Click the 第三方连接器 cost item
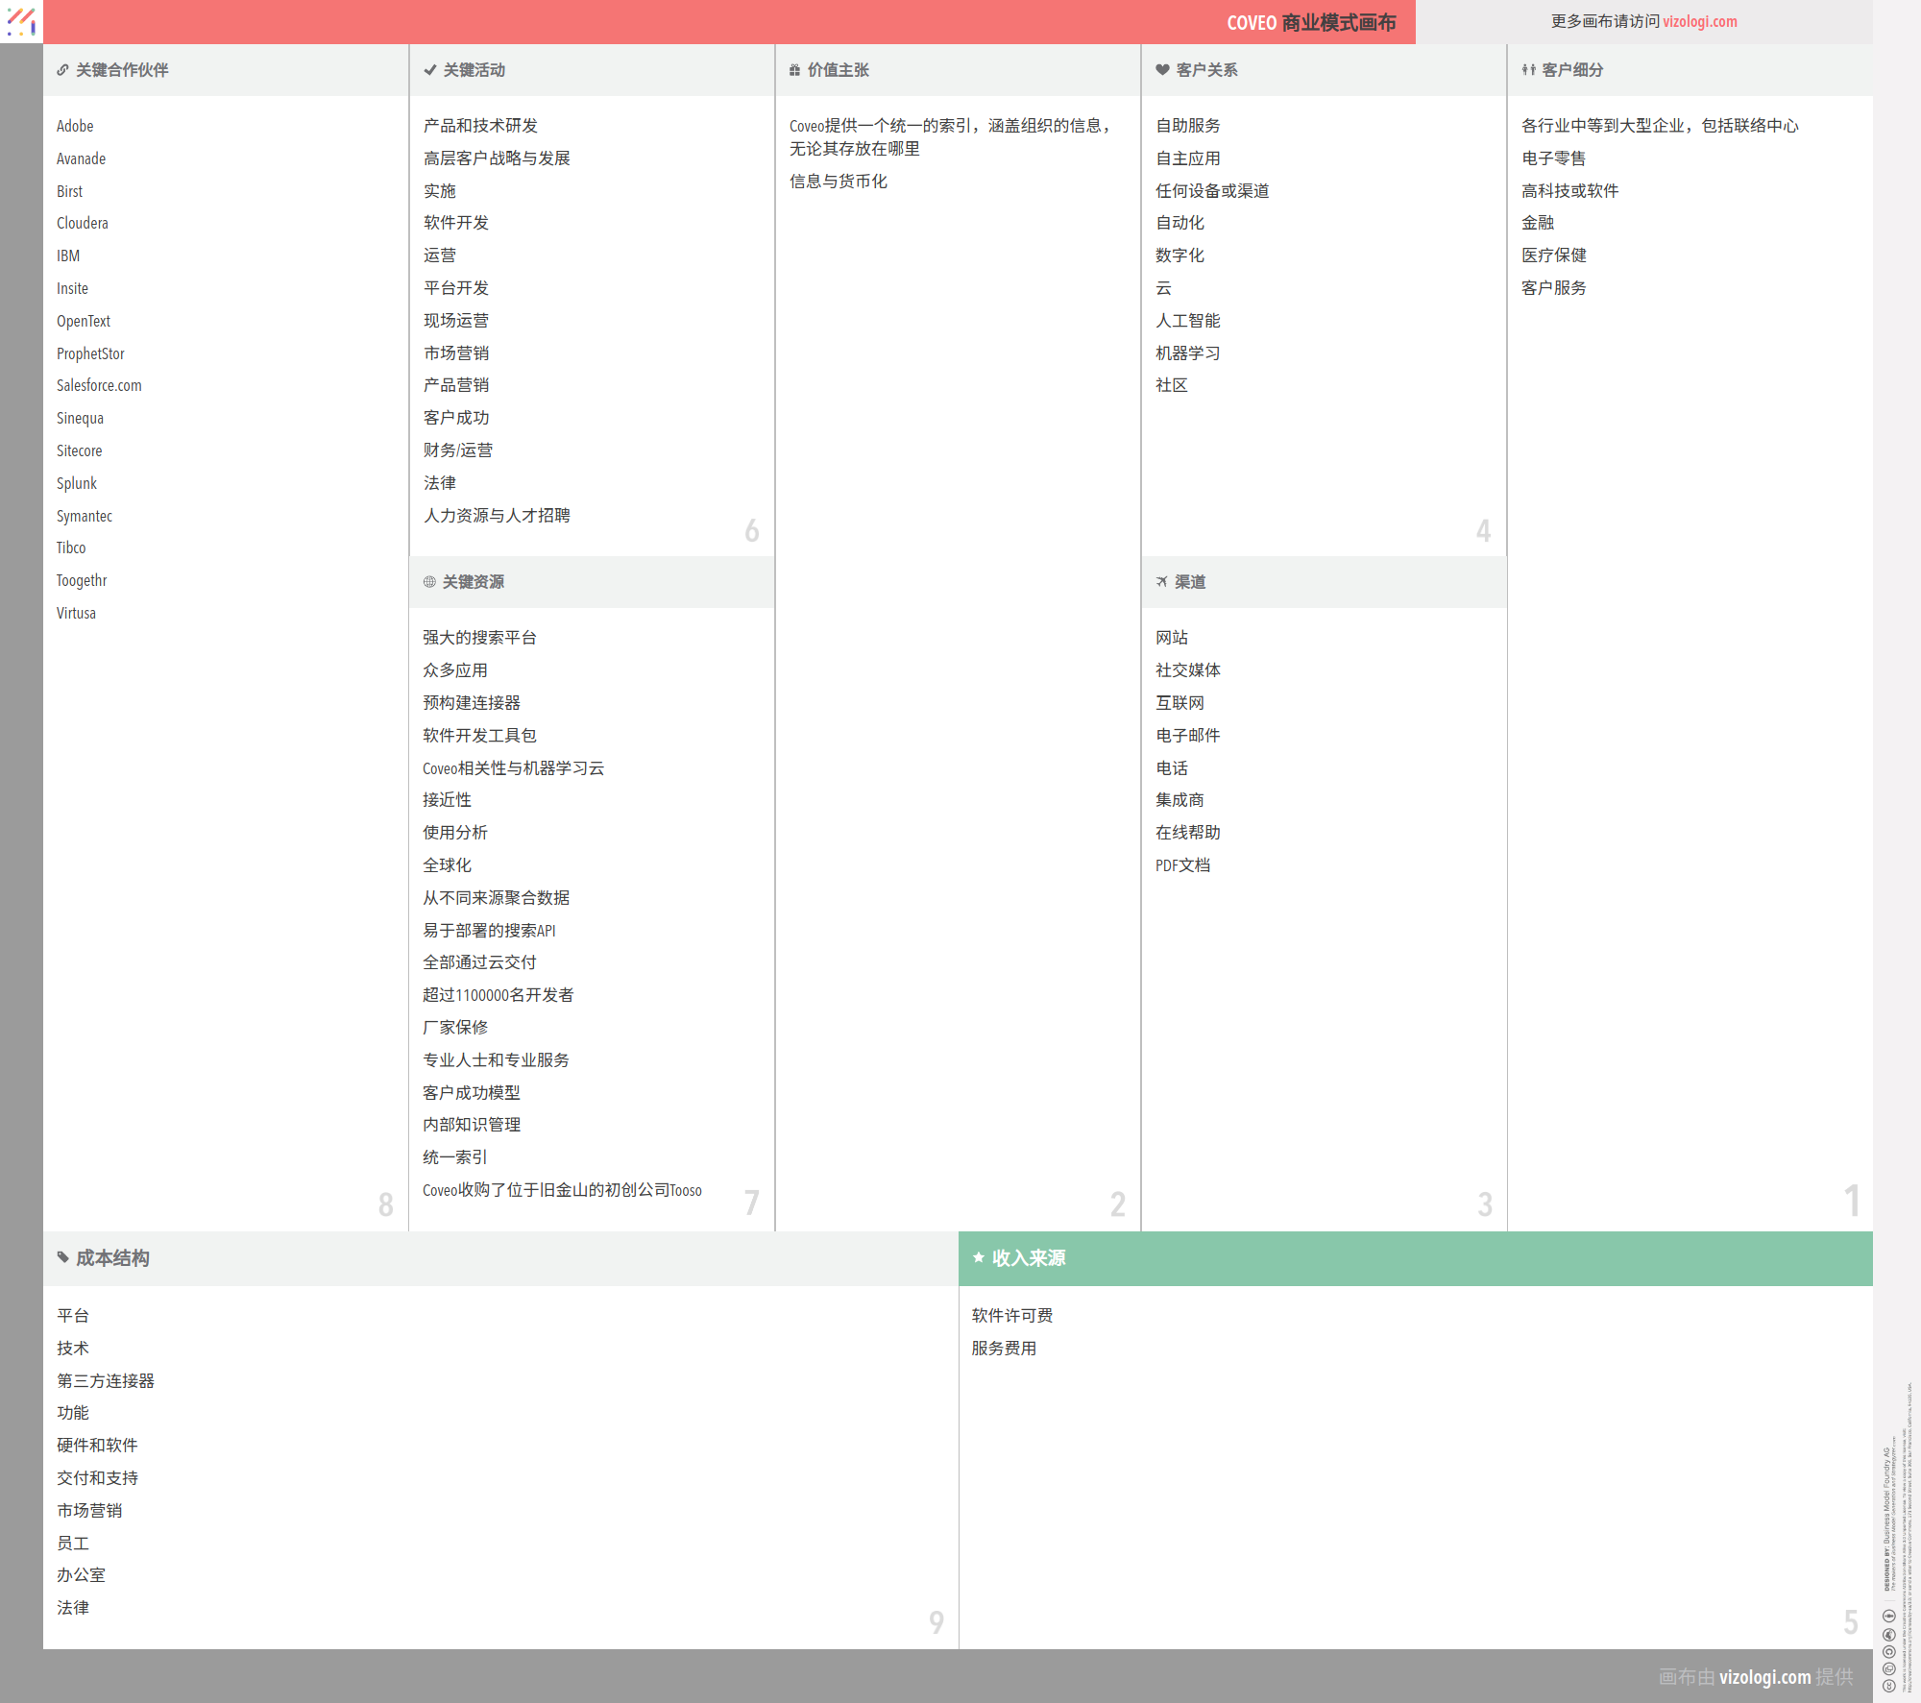Viewport: 1921px width, 1703px height. point(106,1380)
